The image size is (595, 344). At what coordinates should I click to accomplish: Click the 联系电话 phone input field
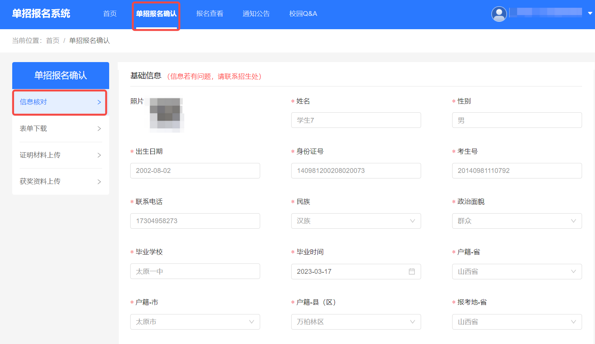pyautogui.click(x=195, y=221)
